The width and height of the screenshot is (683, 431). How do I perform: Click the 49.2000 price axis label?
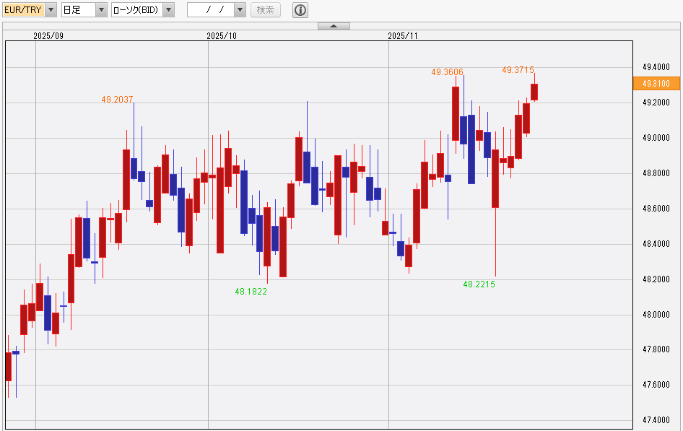[656, 103]
